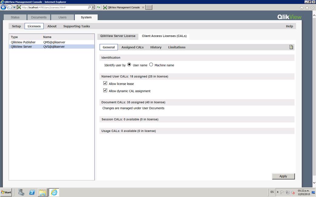
Task: Refresh the page in Internet Explorer
Action: pos(98,7)
